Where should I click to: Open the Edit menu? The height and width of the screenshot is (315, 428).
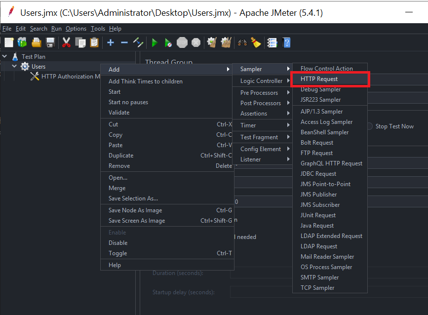[21, 29]
